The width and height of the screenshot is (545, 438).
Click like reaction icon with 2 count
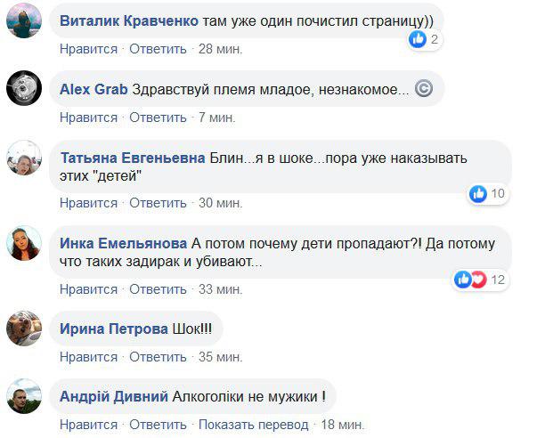pyautogui.click(x=418, y=39)
